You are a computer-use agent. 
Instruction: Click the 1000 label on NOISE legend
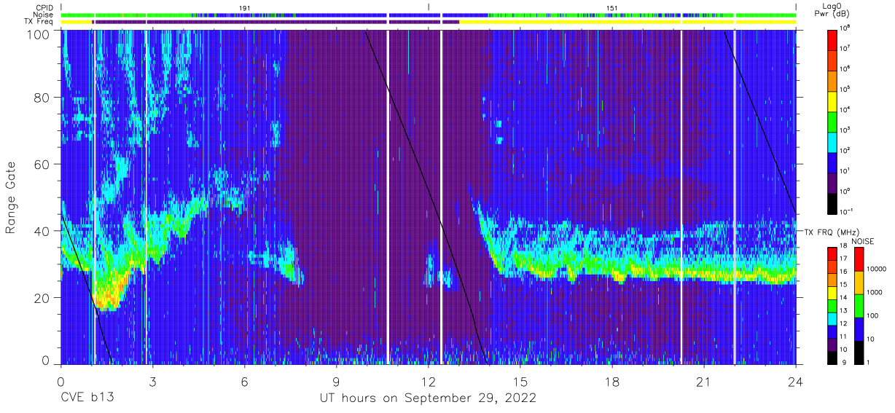(876, 292)
